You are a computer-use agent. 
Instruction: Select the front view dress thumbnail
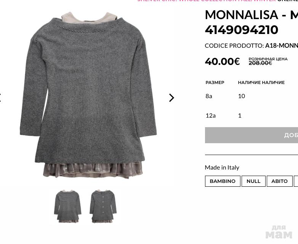pyautogui.click(x=68, y=207)
